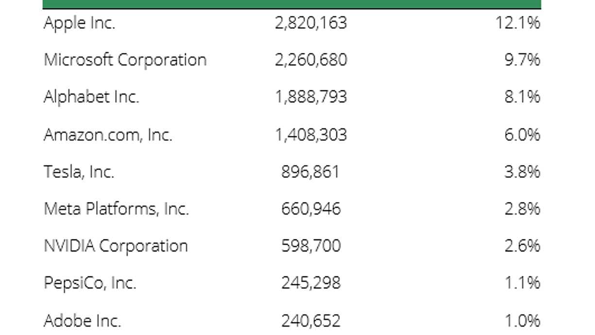Select the 896,861 value for Tesla
The height and width of the screenshot is (335, 595).
[311, 172]
